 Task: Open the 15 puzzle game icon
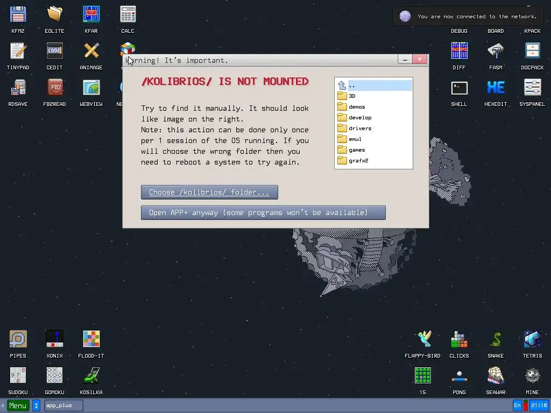pyautogui.click(x=423, y=375)
